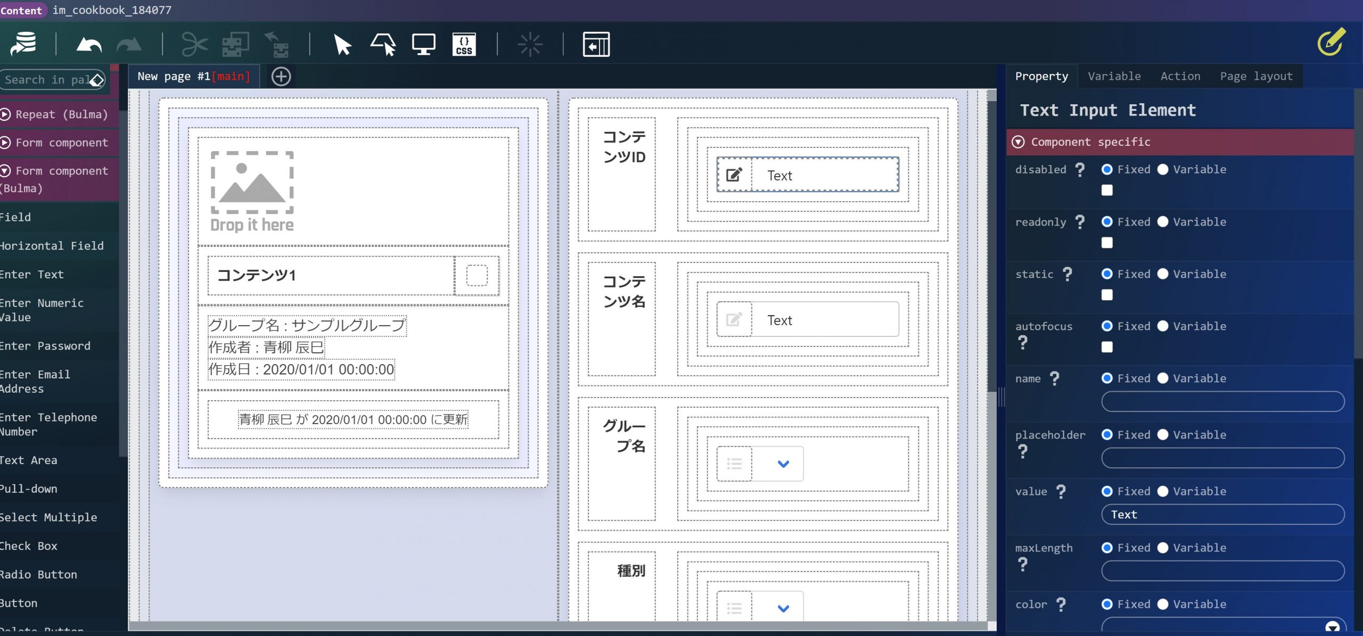1363x636 pixels.
Task: Click help icon below placeholder
Action: pyautogui.click(x=1023, y=451)
